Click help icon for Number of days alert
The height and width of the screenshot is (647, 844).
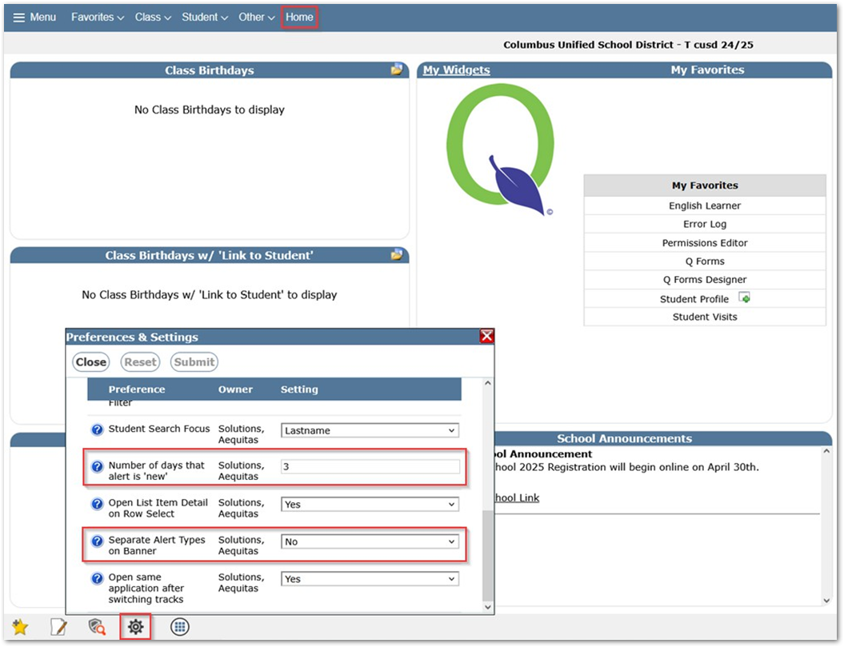point(97,467)
